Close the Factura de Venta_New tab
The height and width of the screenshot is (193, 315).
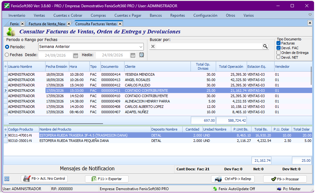click(x=69, y=24)
